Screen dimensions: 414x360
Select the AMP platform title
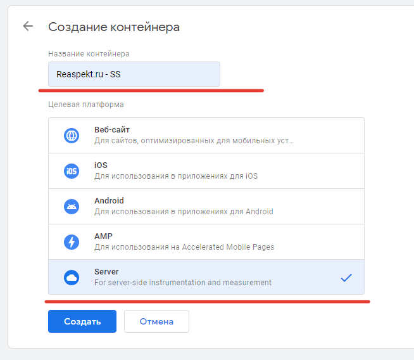click(104, 236)
